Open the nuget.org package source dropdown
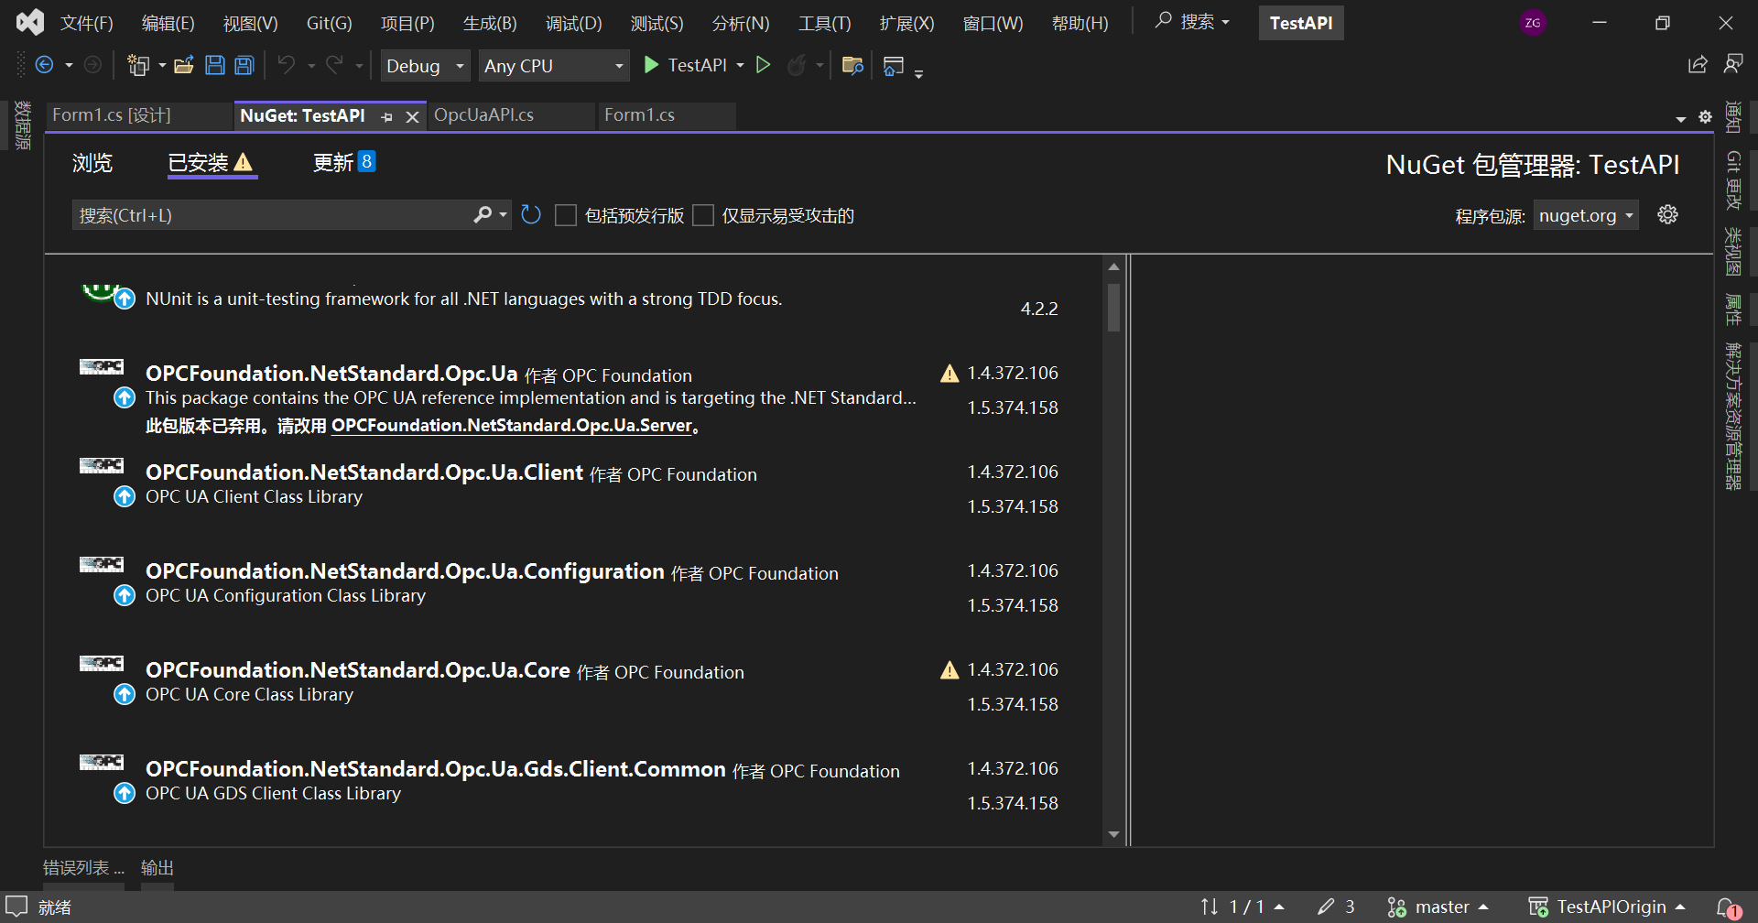This screenshot has height=923, width=1758. (1586, 215)
